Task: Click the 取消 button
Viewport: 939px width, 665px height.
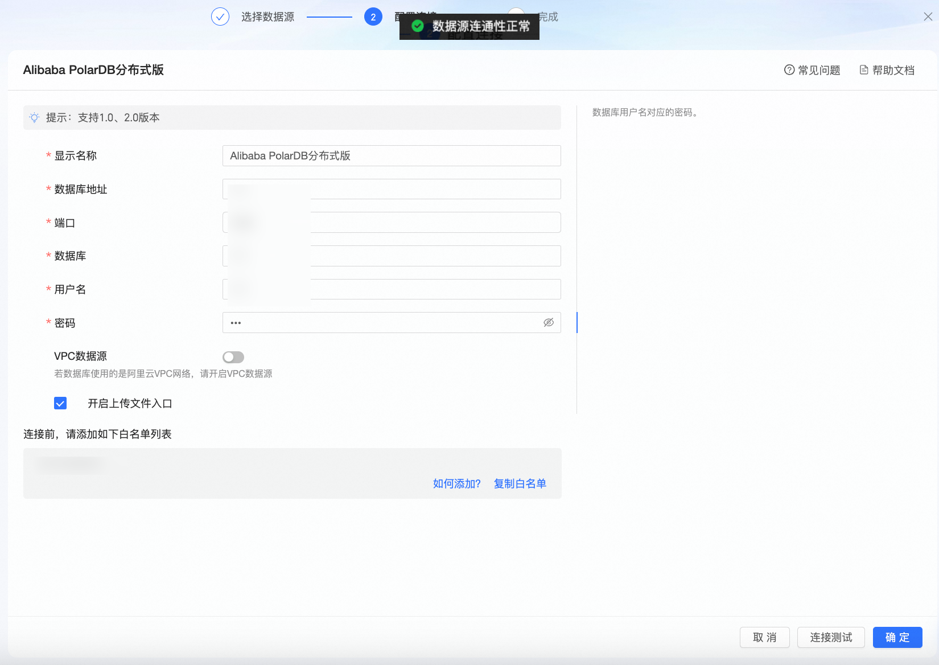Action: 765,637
